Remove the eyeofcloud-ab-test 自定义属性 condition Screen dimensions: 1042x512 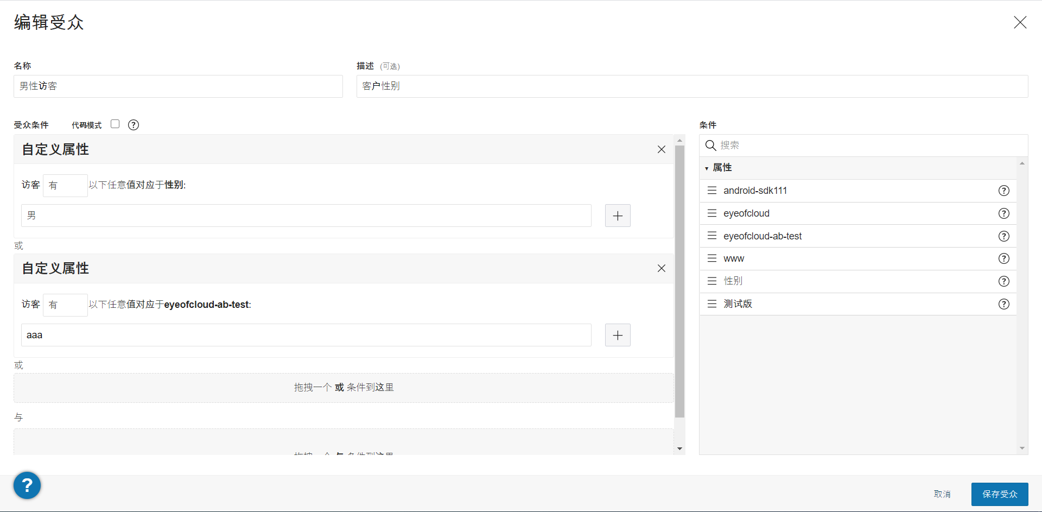661,268
